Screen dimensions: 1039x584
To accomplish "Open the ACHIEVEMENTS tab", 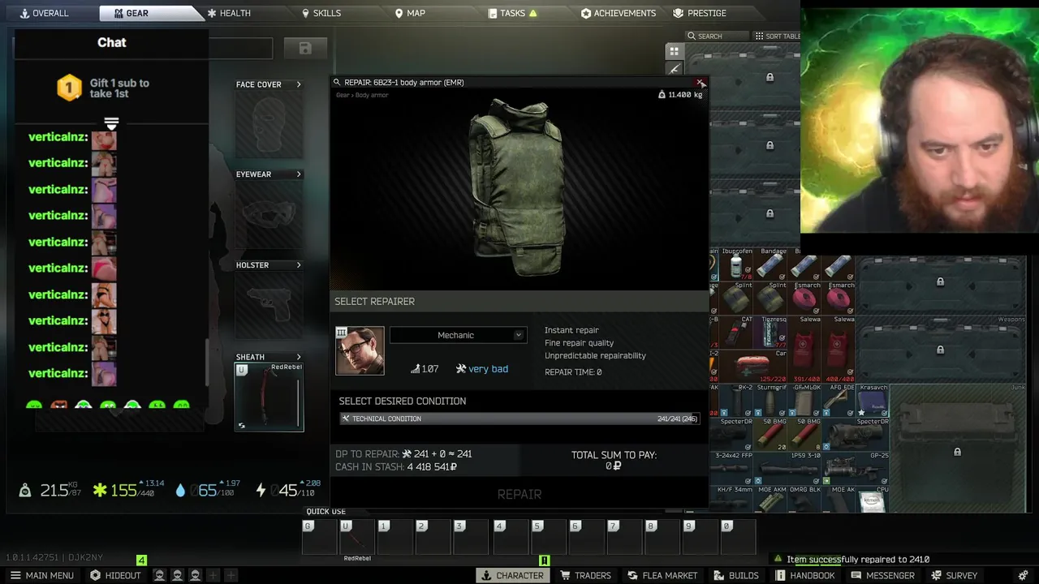I will pos(618,13).
